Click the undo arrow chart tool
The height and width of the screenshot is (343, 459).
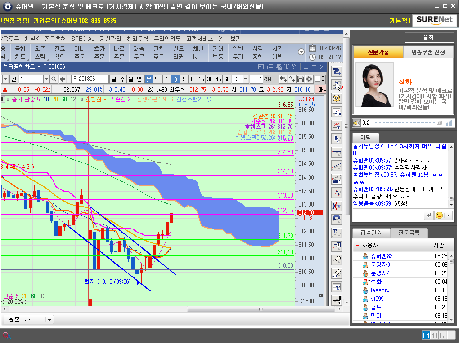click(336, 220)
